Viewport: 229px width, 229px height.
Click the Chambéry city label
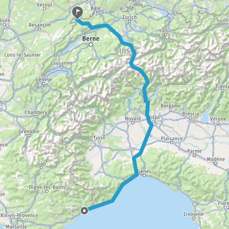(x=36, y=112)
